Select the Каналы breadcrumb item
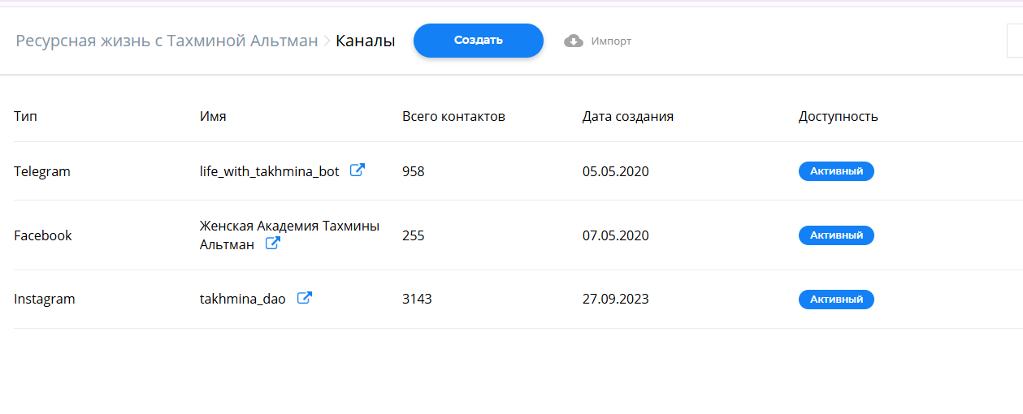The image size is (1023, 414). 365,41
